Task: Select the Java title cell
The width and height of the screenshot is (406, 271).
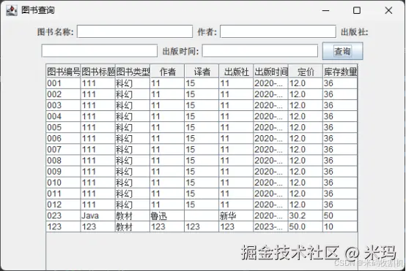Action: pos(98,215)
